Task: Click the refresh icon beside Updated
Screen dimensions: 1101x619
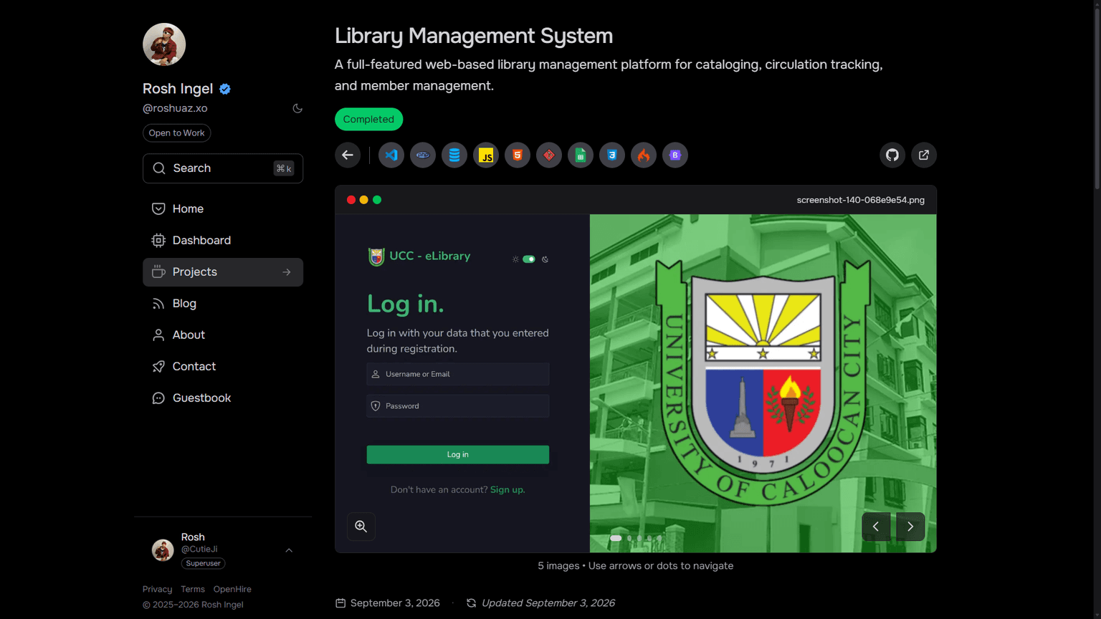Action: 471,603
